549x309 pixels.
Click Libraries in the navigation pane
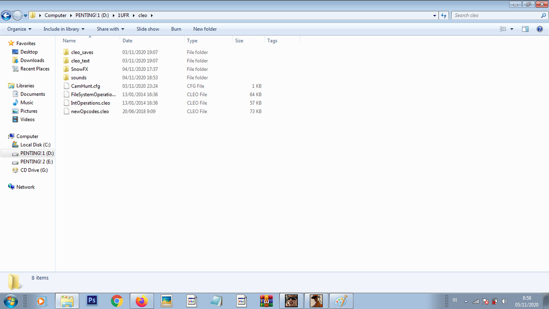coord(25,86)
